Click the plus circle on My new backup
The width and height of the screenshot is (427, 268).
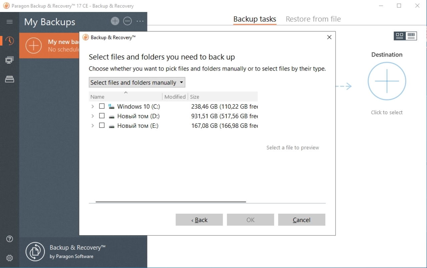pyautogui.click(x=34, y=46)
